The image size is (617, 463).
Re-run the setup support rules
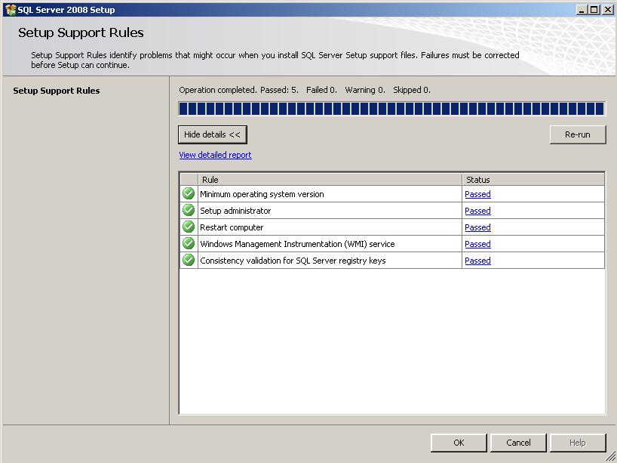pyautogui.click(x=578, y=134)
